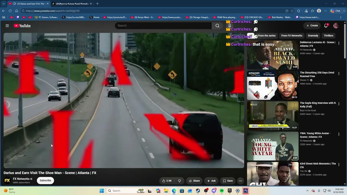Open the browser tab list dropdown
Screen dimensions: 347x195
4,4
